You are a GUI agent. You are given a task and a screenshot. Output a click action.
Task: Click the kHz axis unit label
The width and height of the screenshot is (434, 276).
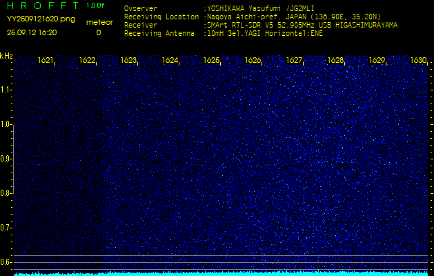coord(6,56)
